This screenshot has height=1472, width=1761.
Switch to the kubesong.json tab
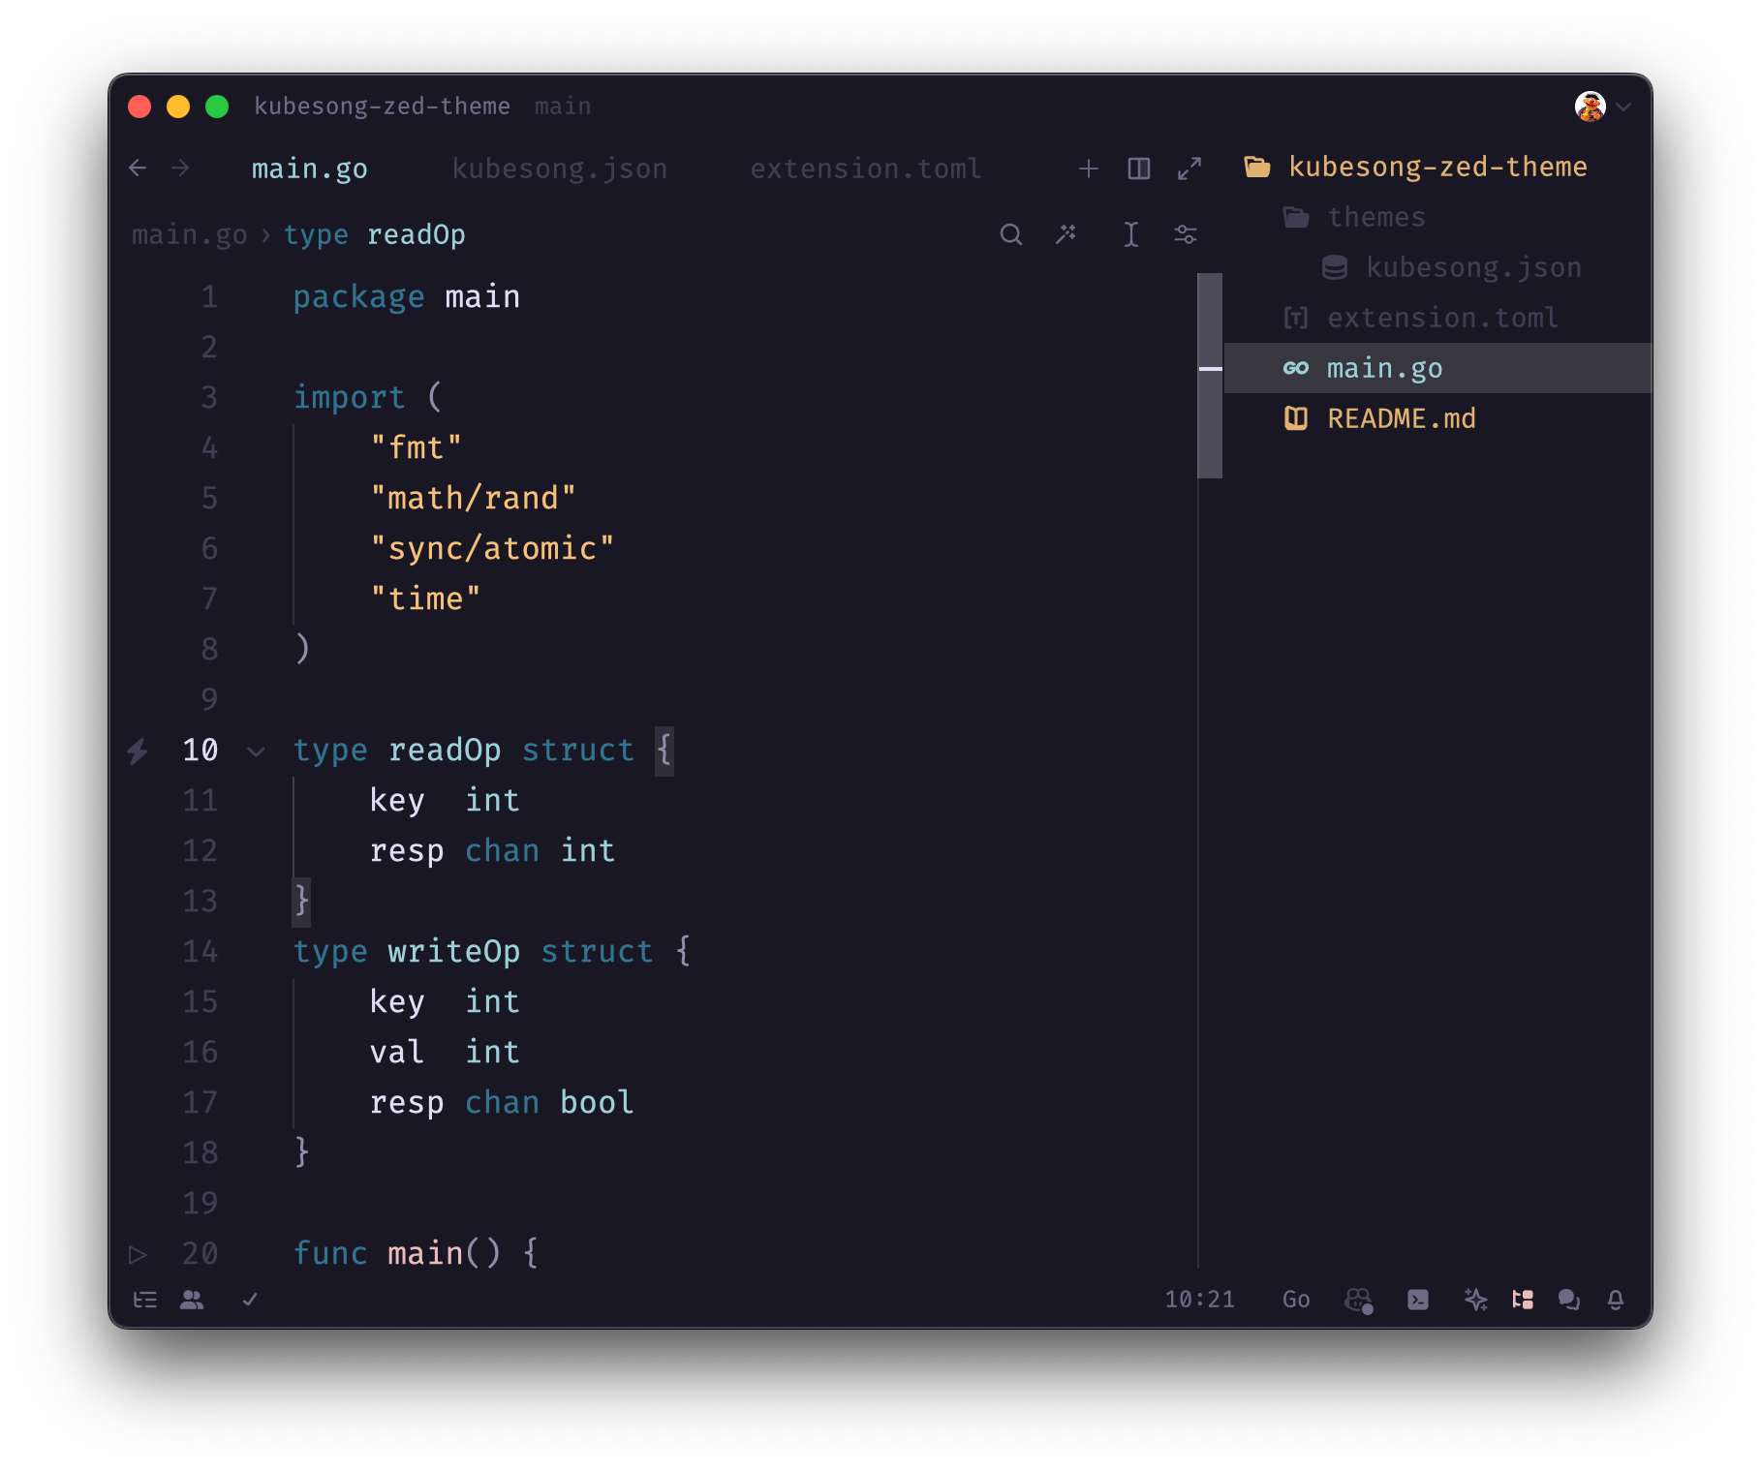(560, 169)
